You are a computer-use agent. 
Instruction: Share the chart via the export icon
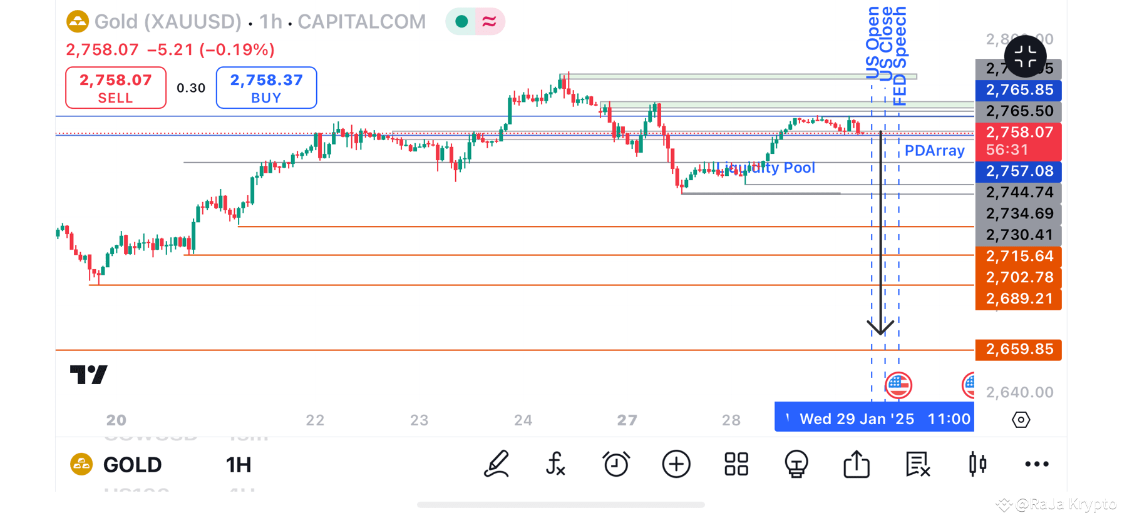point(856,464)
